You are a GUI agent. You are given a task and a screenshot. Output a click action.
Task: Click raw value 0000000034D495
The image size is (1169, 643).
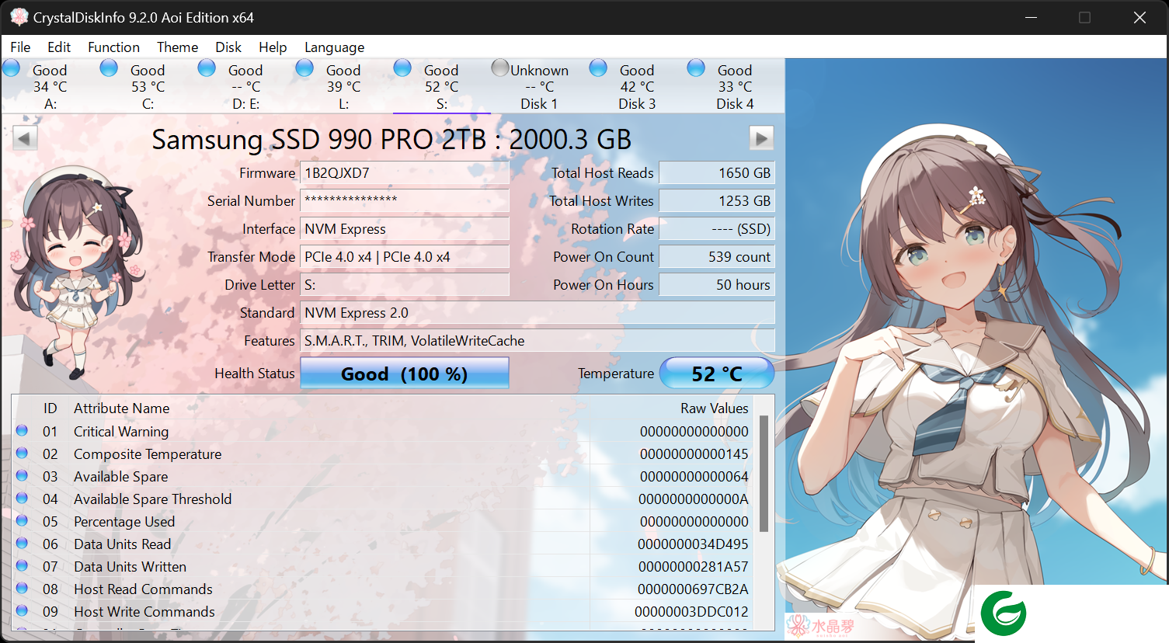click(693, 544)
